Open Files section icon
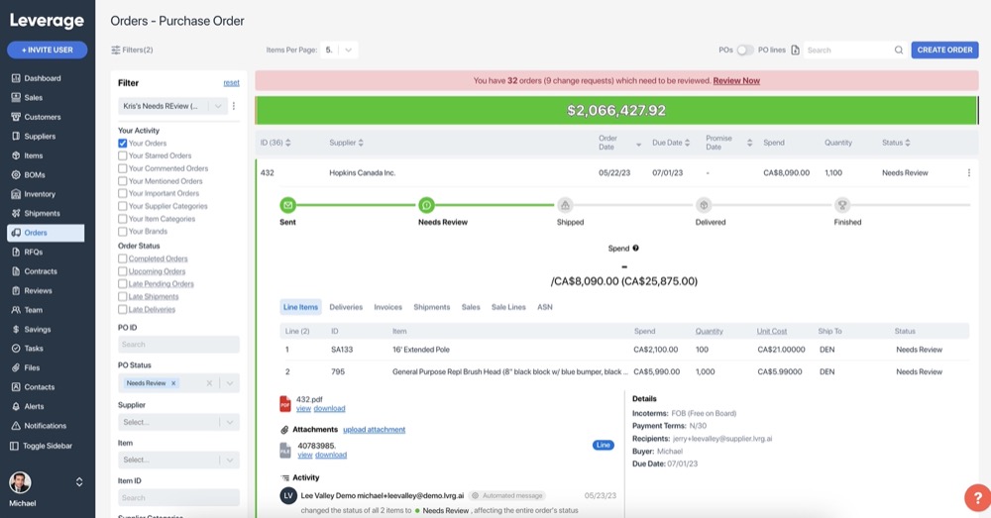This screenshot has width=991, height=518. pos(16,367)
